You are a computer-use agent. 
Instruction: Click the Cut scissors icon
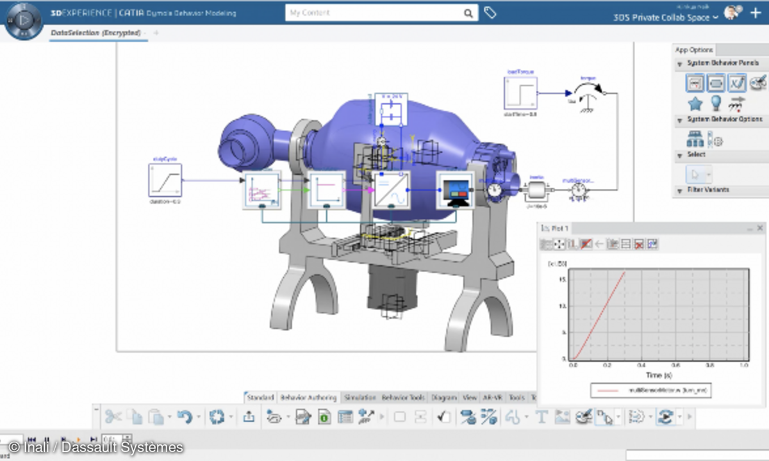pyautogui.click(x=113, y=417)
